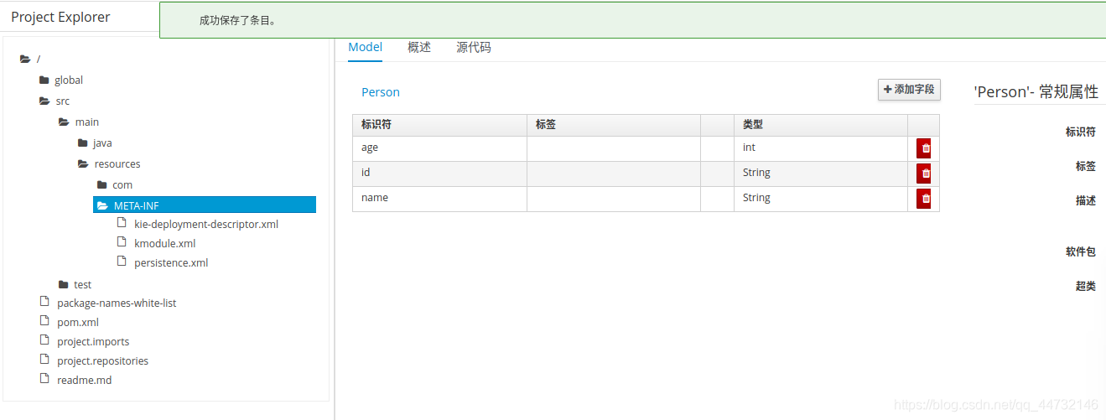Click the kmodule.xml file icon
This screenshot has width=1106, height=420.
[x=122, y=243]
